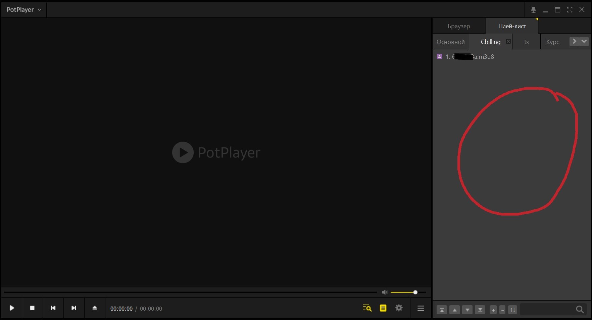The width and height of the screenshot is (592, 320).
Task: Click the eject/open file icon
Action: tap(95, 308)
